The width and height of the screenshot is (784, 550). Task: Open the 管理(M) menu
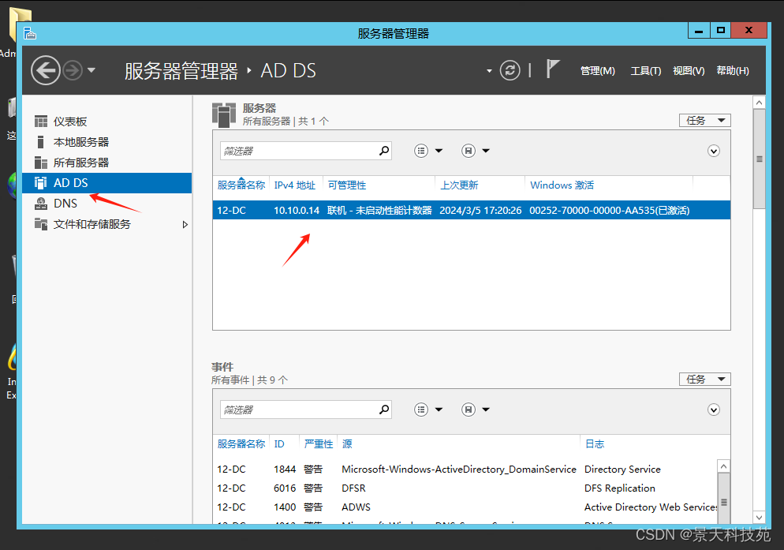[598, 71]
